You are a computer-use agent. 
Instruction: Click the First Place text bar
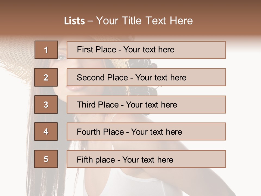point(146,50)
